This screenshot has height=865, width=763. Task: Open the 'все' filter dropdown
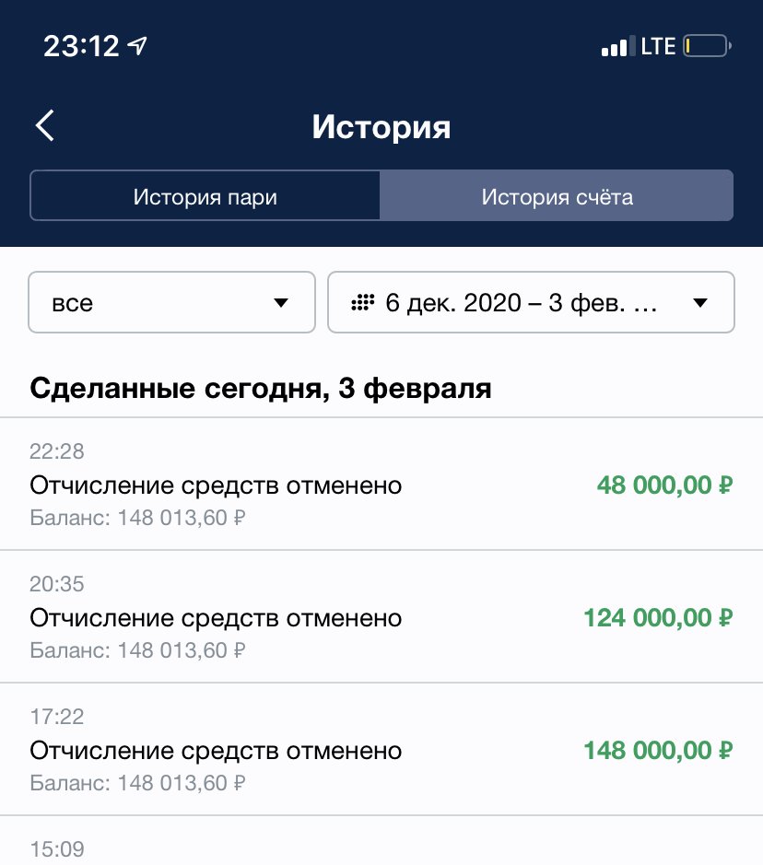171,302
